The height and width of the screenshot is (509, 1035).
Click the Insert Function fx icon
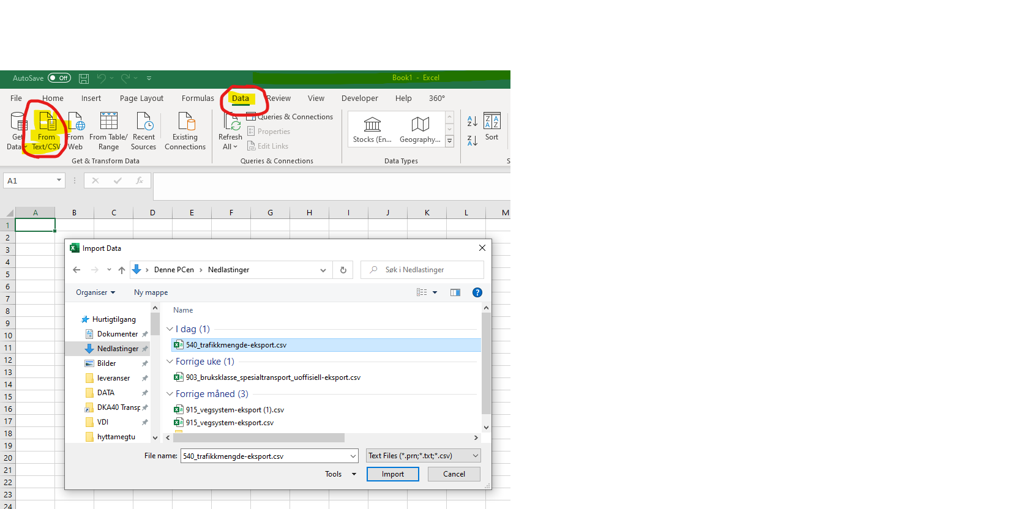140,180
